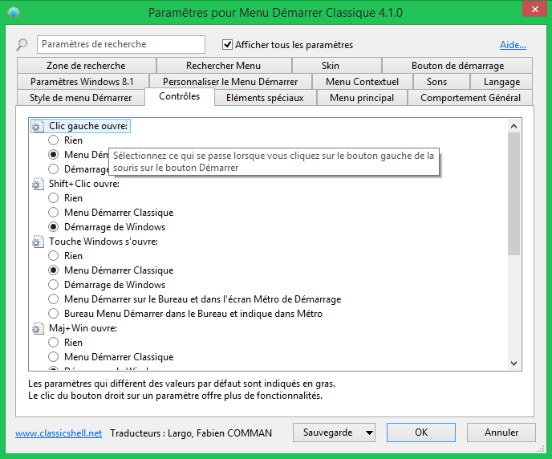Toggle the Afficher tous les paramètres checkbox
The image size is (552, 459).
click(x=228, y=45)
